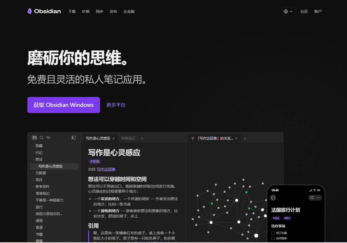This screenshot has width=347, height=243.
Task: Add a new tab beside 常青笔记
Action: pyautogui.click(x=142, y=138)
